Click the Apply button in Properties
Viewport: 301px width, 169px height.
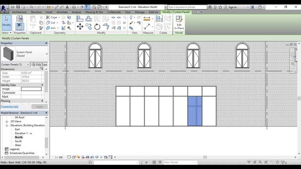point(40,107)
